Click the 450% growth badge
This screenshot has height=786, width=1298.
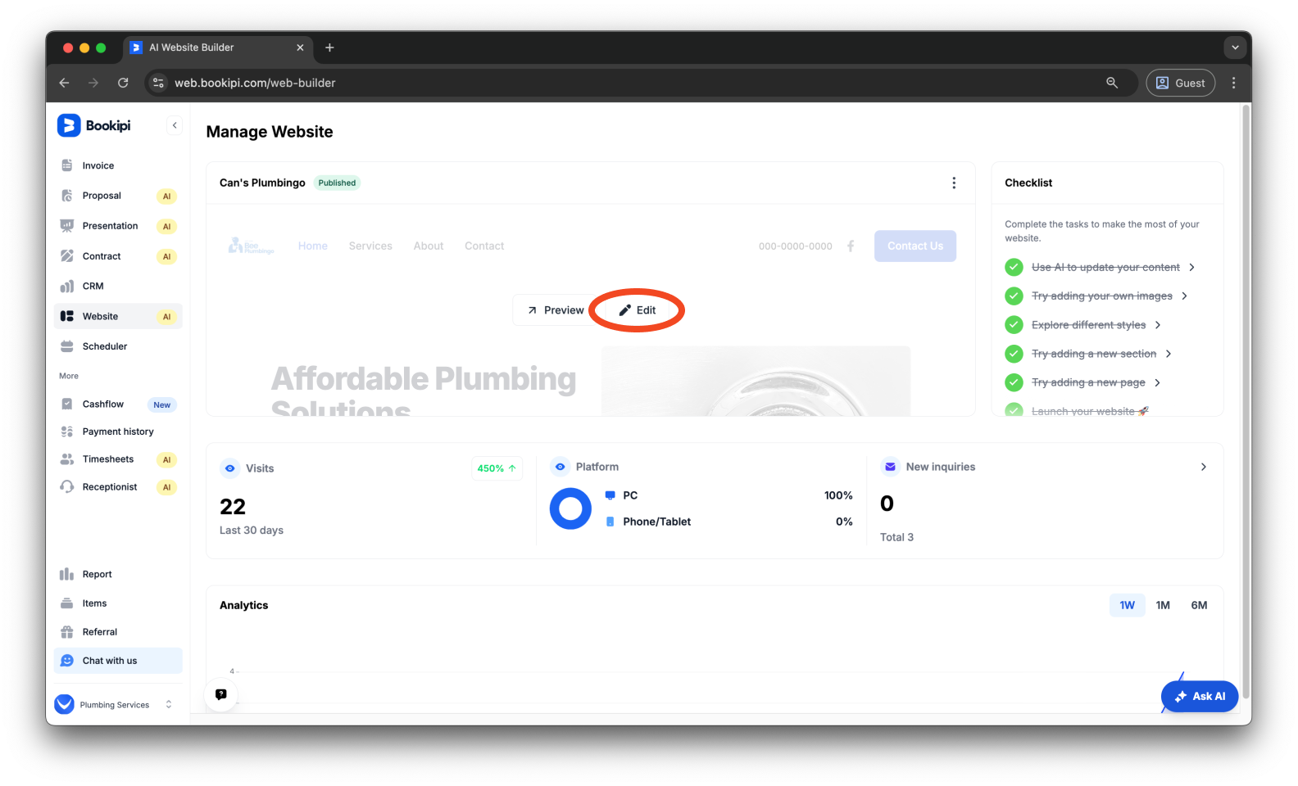[x=497, y=468]
